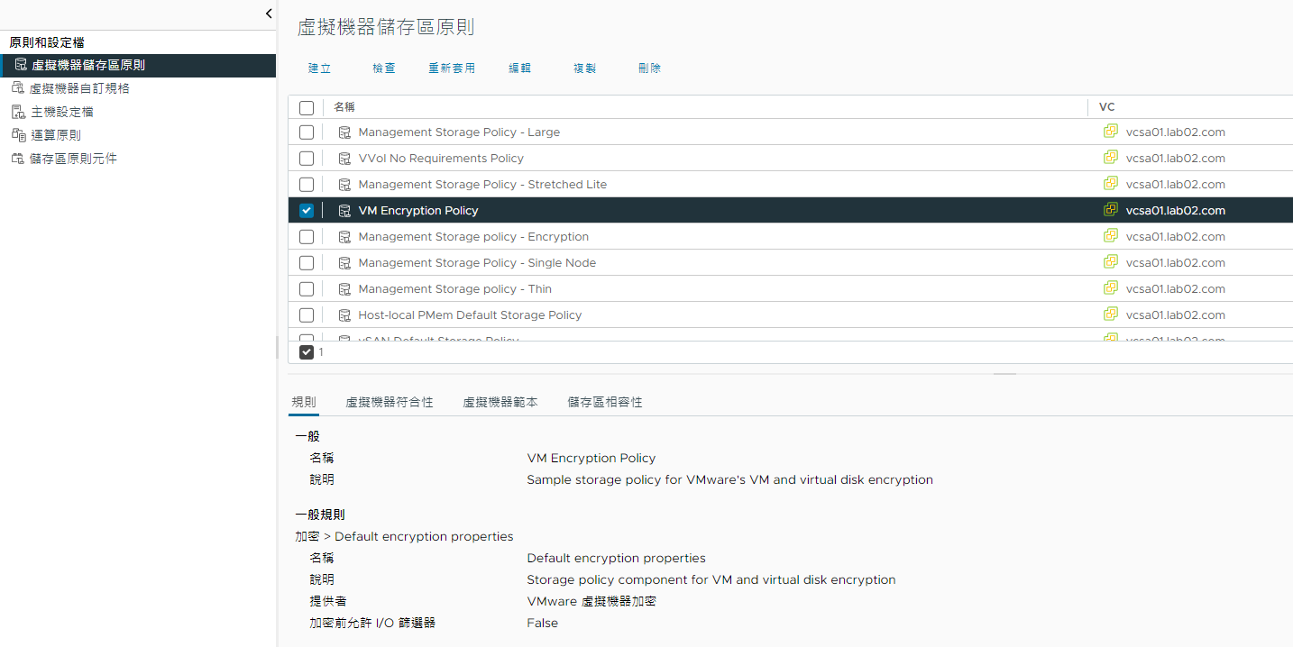Click the 建立 button
The height and width of the screenshot is (647, 1293).
pos(320,68)
